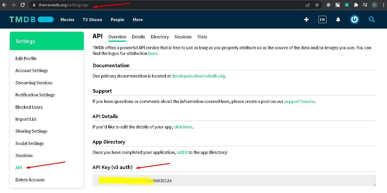Open the React developer tools extension icon
The width and height of the screenshot is (387, 193).
tap(328, 5)
